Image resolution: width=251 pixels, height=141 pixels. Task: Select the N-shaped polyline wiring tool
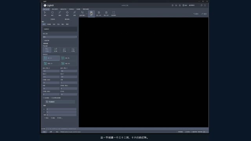coord(75,13)
